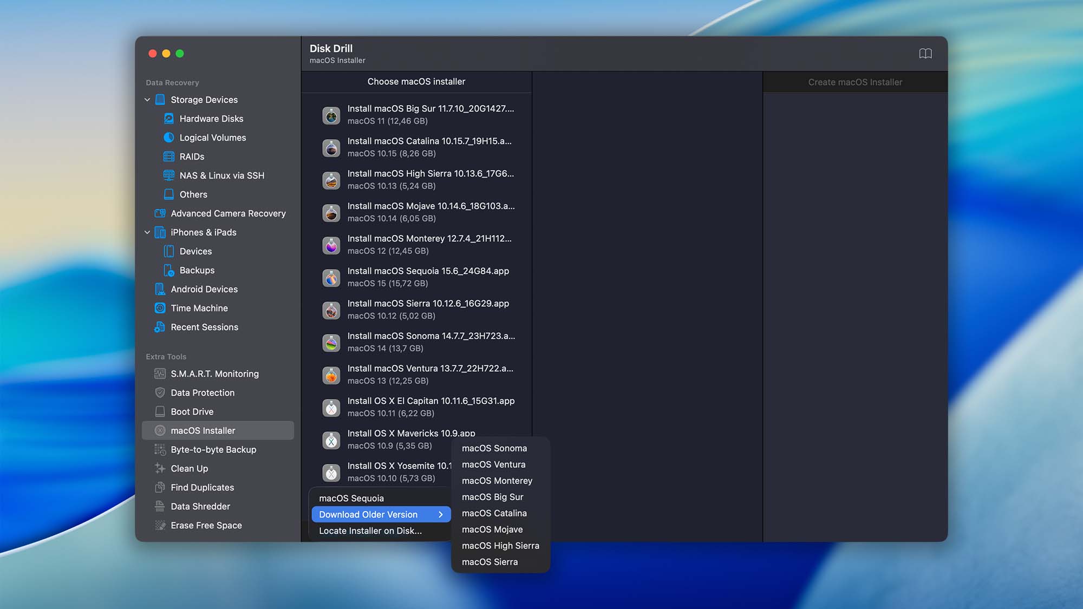
Task: Click the Storage Devices drive icon
Action: (x=160, y=100)
